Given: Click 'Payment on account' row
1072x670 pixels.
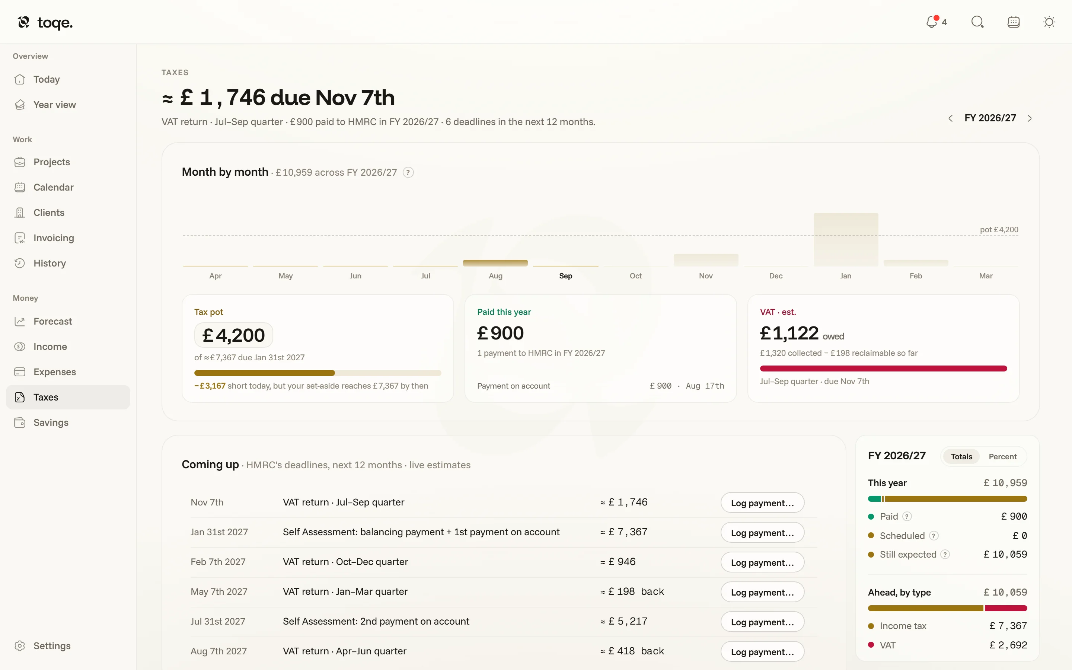Looking at the screenshot, I should click(x=600, y=386).
